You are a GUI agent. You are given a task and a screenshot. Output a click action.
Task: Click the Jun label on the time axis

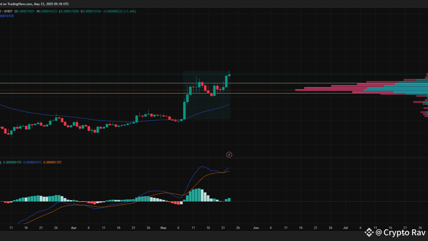click(256, 228)
